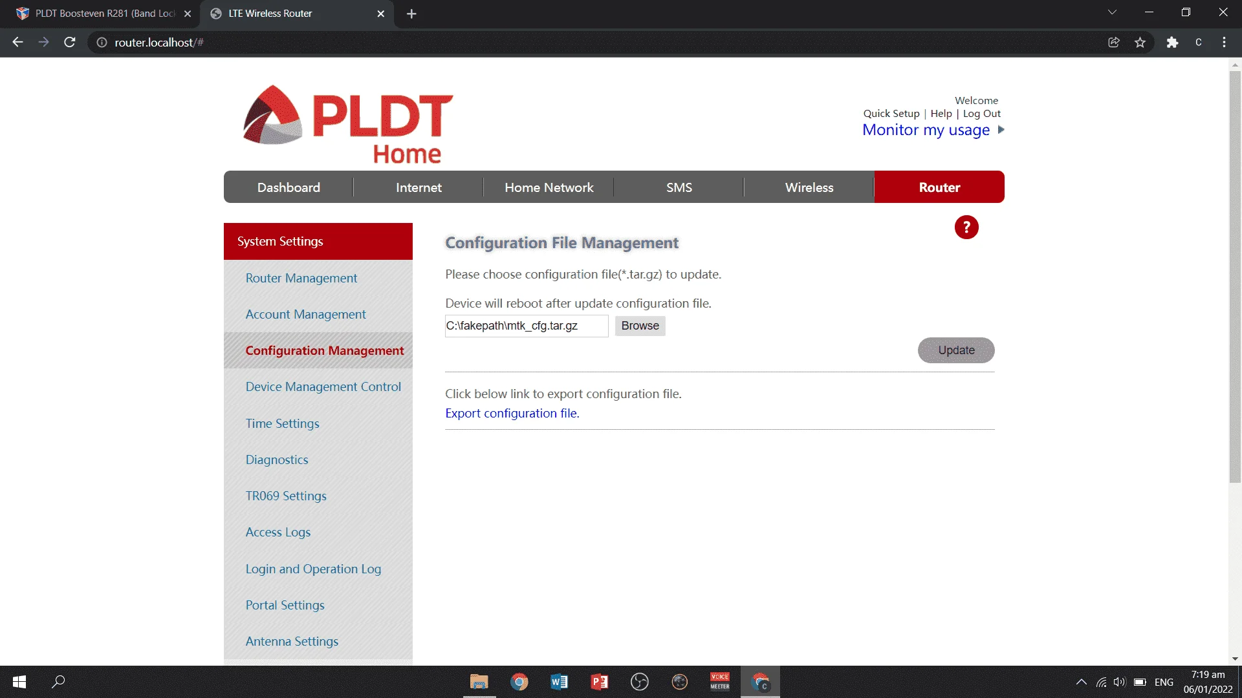
Task: Click the arrow next to Monitor my usage
Action: point(1001,130)
